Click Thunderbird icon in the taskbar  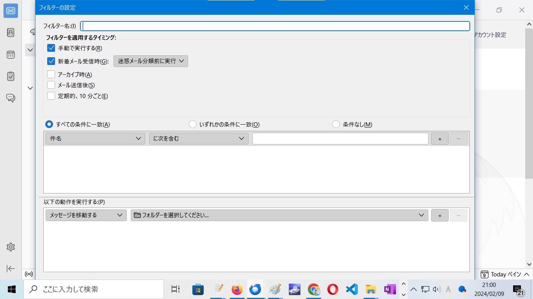pos(255,289)
